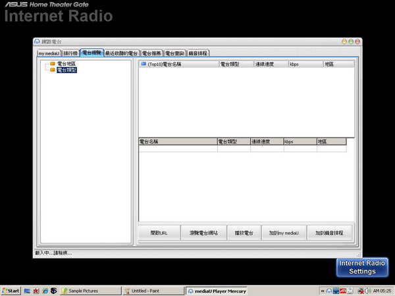Click the lower table's 電台名稱 column header
This screenshot has width=395, height=296.
click(x=178, y=141)
